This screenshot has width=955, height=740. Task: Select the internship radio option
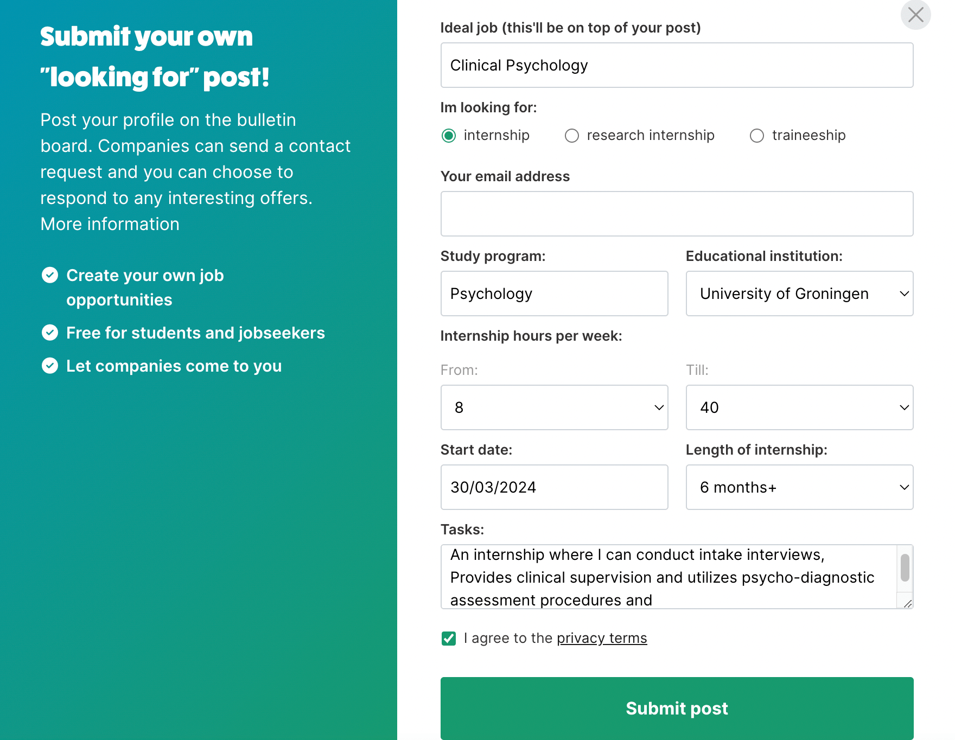click(449, 136)
